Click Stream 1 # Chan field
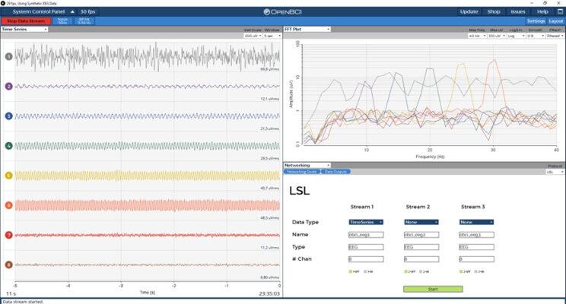The height and width of the screenshot is (304, 566). (366, 259)
